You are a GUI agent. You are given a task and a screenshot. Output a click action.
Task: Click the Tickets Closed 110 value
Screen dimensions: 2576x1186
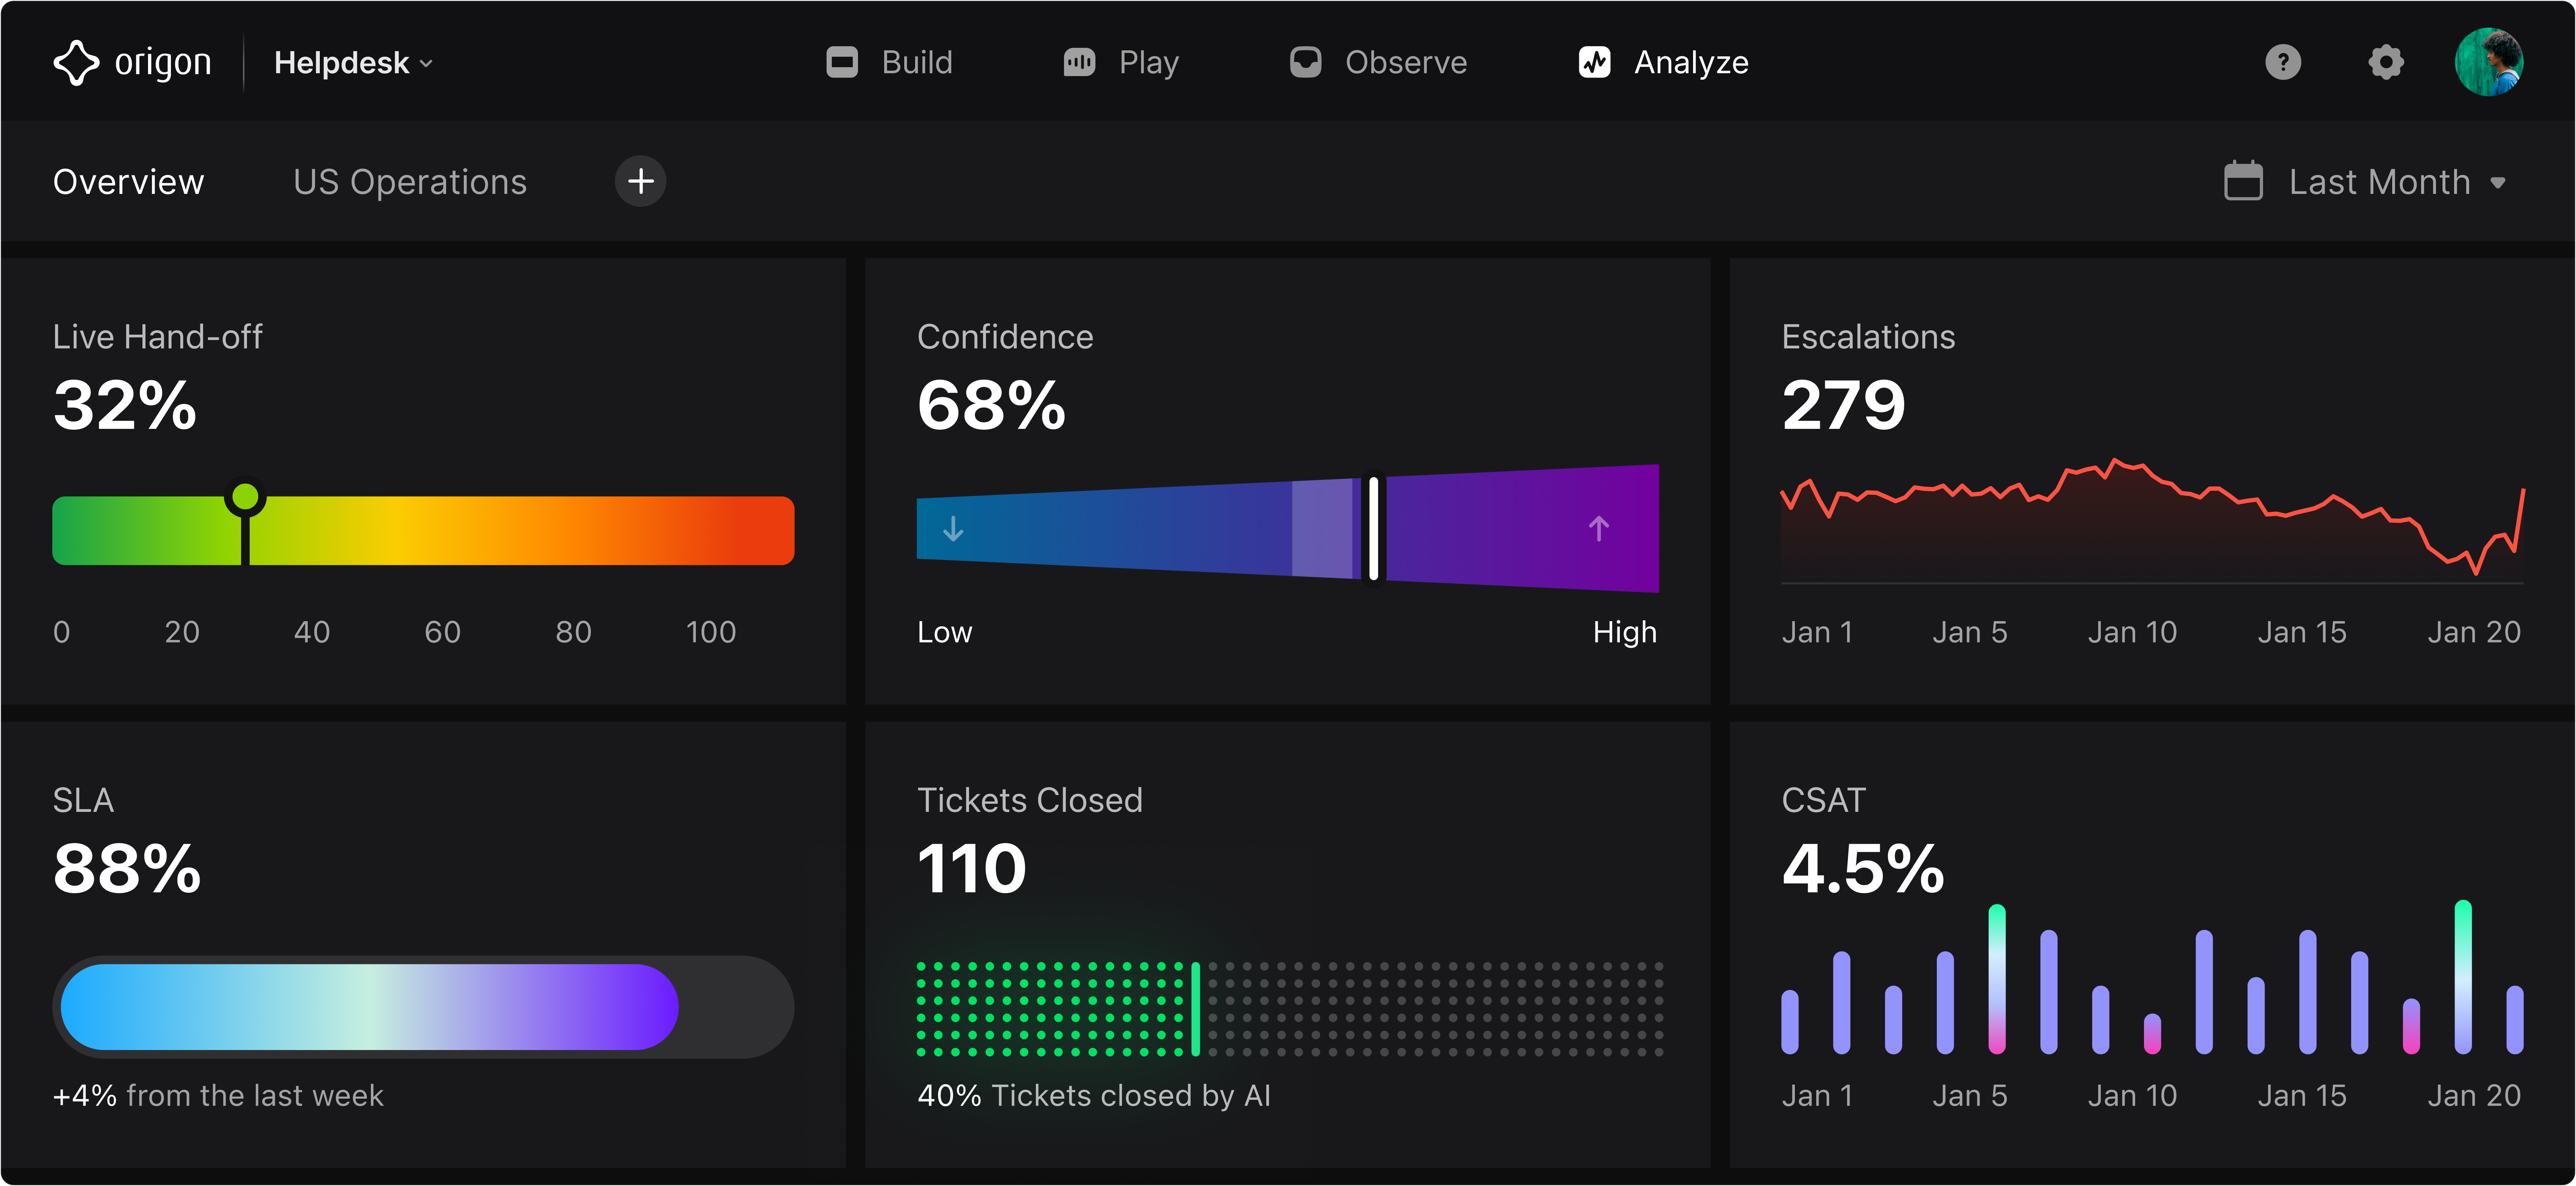[x=972, y=869]
